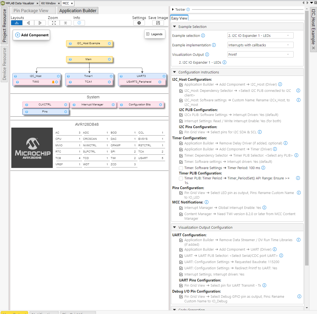Click Add Component button
The image size is (317, 314).
pos(31,35)
